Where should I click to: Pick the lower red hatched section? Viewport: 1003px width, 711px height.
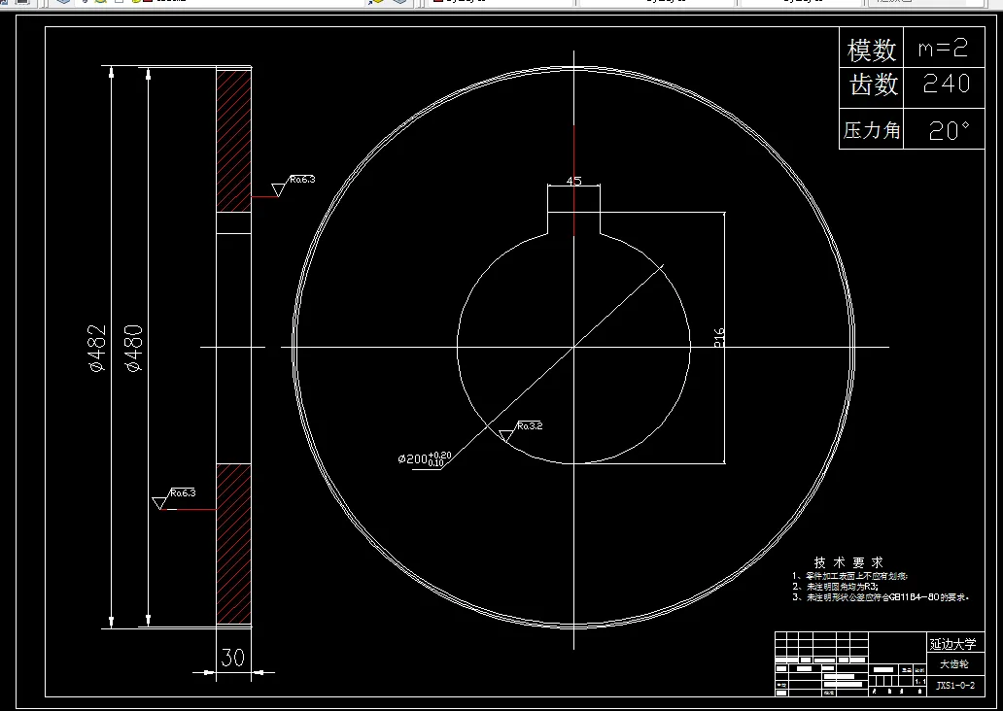point(233,544)
